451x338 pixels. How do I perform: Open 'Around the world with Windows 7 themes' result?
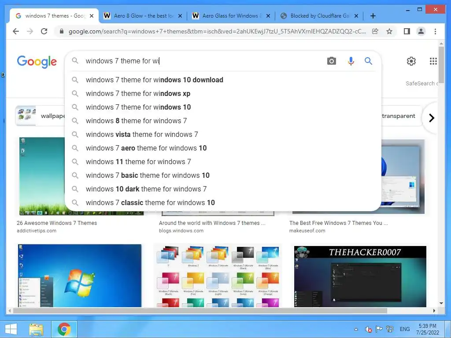click(x=212, y=223)
